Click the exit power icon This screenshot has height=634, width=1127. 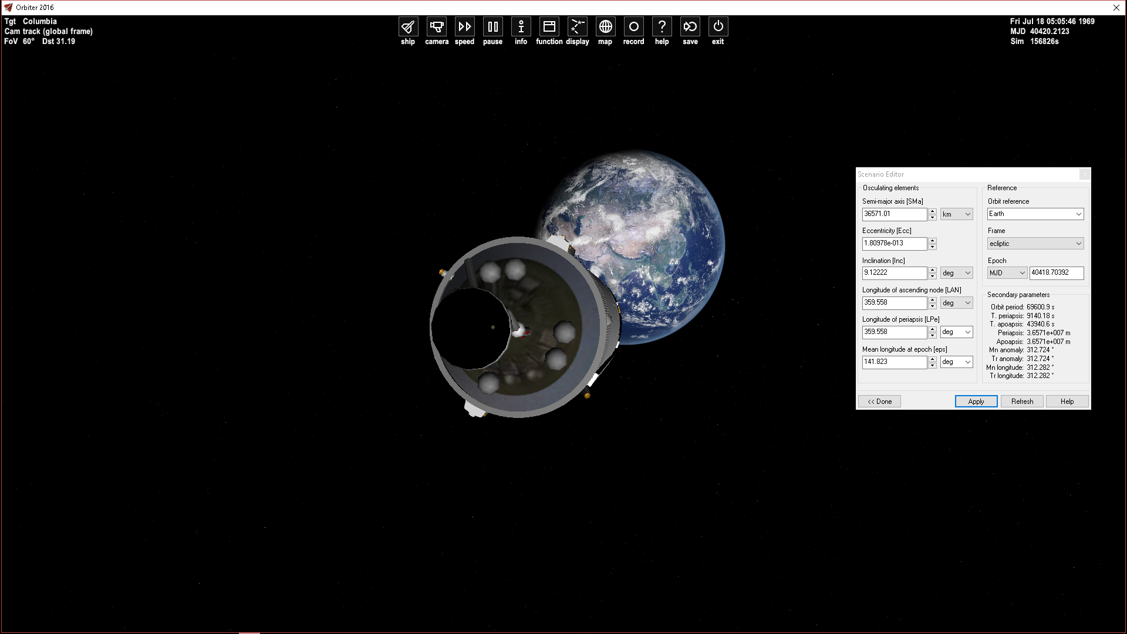tap(718, 27)
